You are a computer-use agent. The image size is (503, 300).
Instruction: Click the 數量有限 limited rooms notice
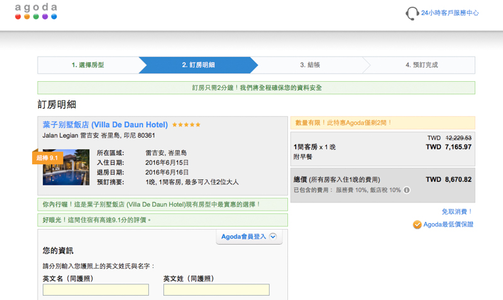(383, 123)
